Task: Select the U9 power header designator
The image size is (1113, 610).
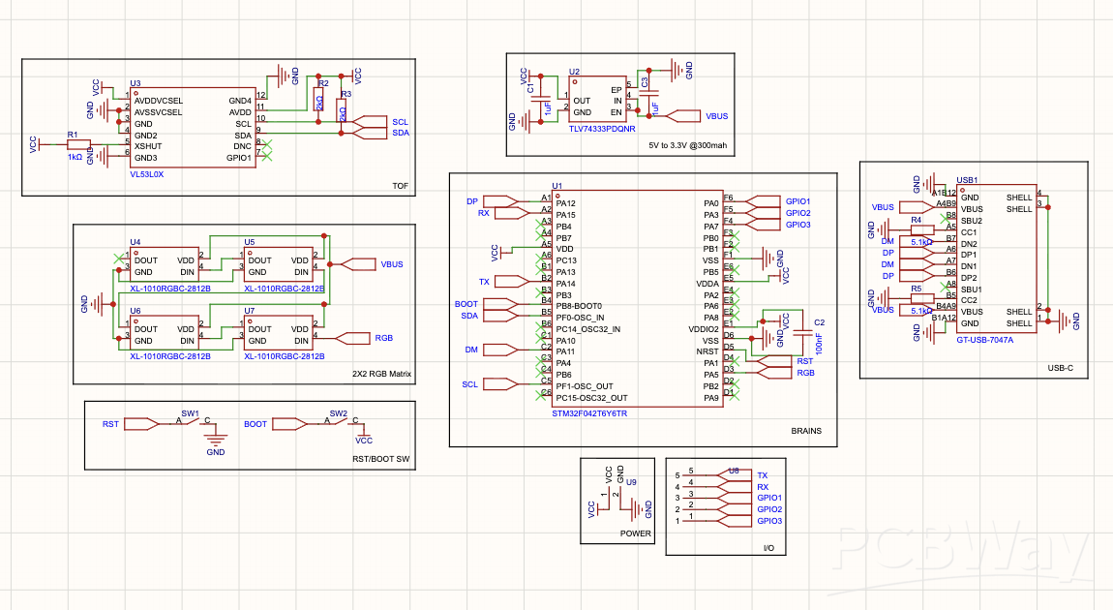Action: 631,482
